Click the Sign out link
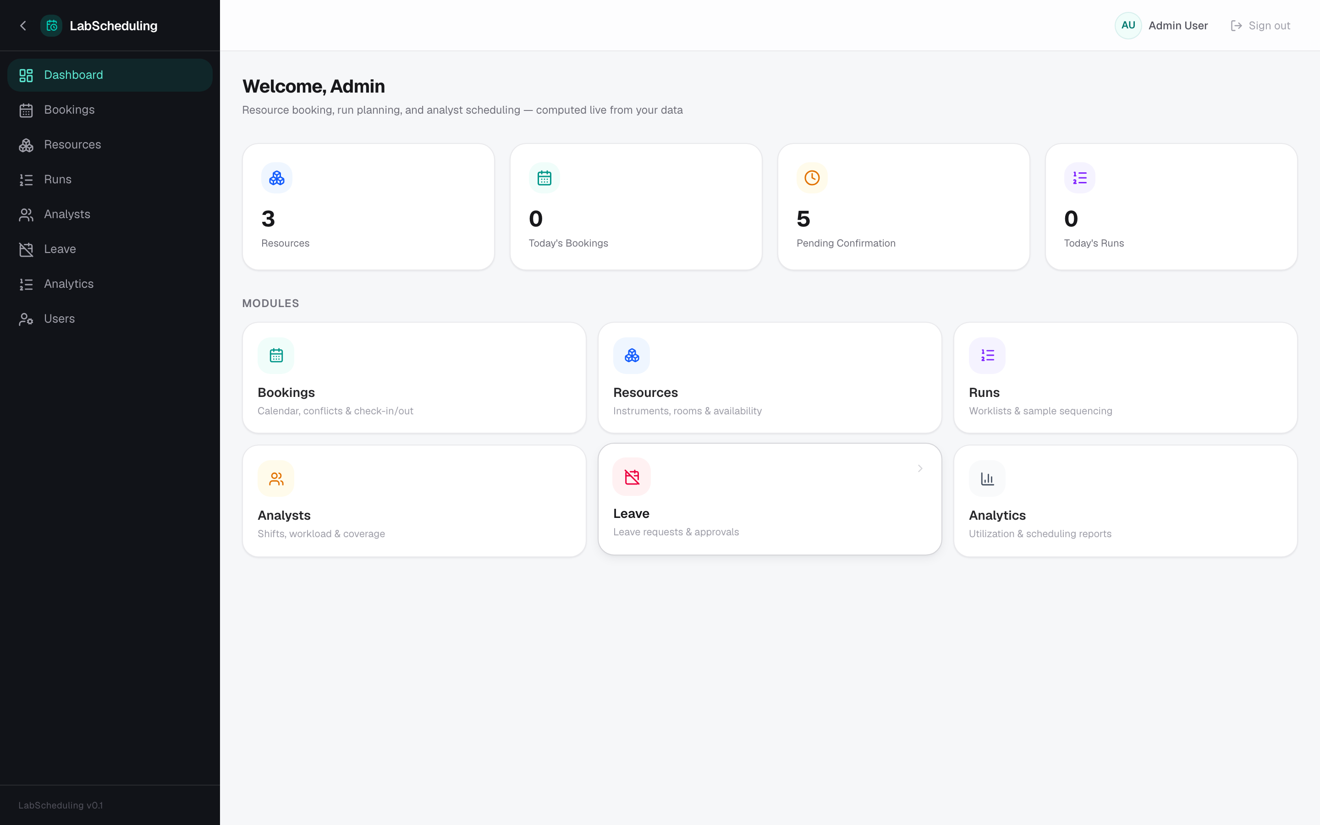1320x825 pixels. point(1260,26)
